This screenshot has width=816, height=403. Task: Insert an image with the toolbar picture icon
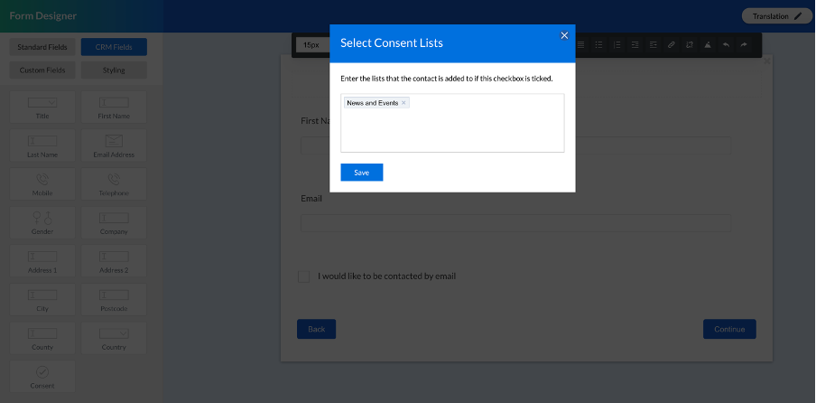click(708, 44)
